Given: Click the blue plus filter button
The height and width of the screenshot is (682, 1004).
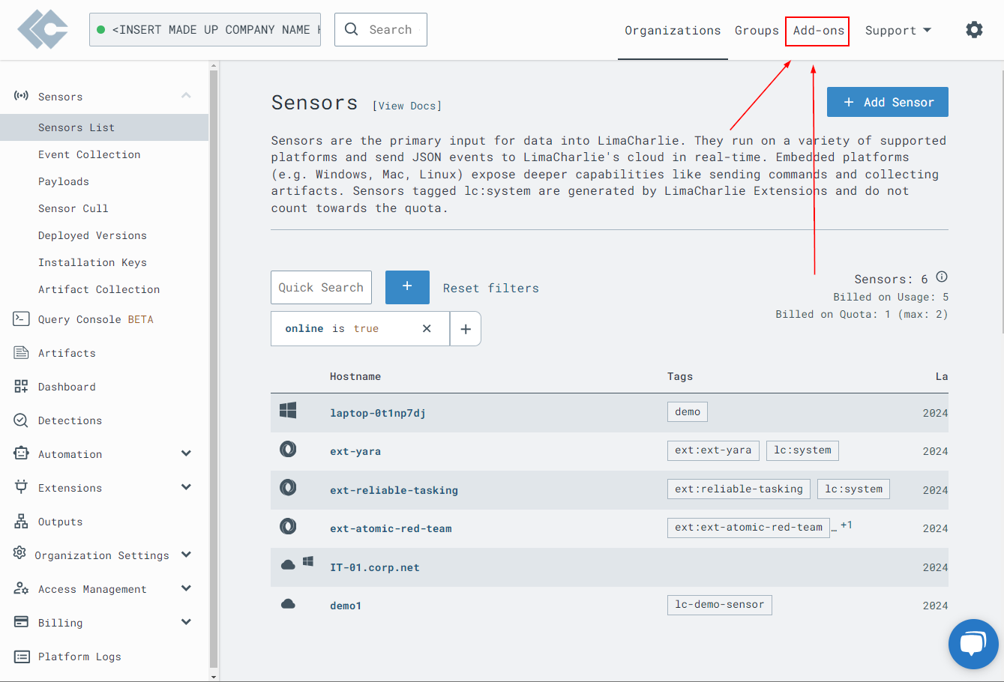Looking at the screenshot, I should 407,287.
